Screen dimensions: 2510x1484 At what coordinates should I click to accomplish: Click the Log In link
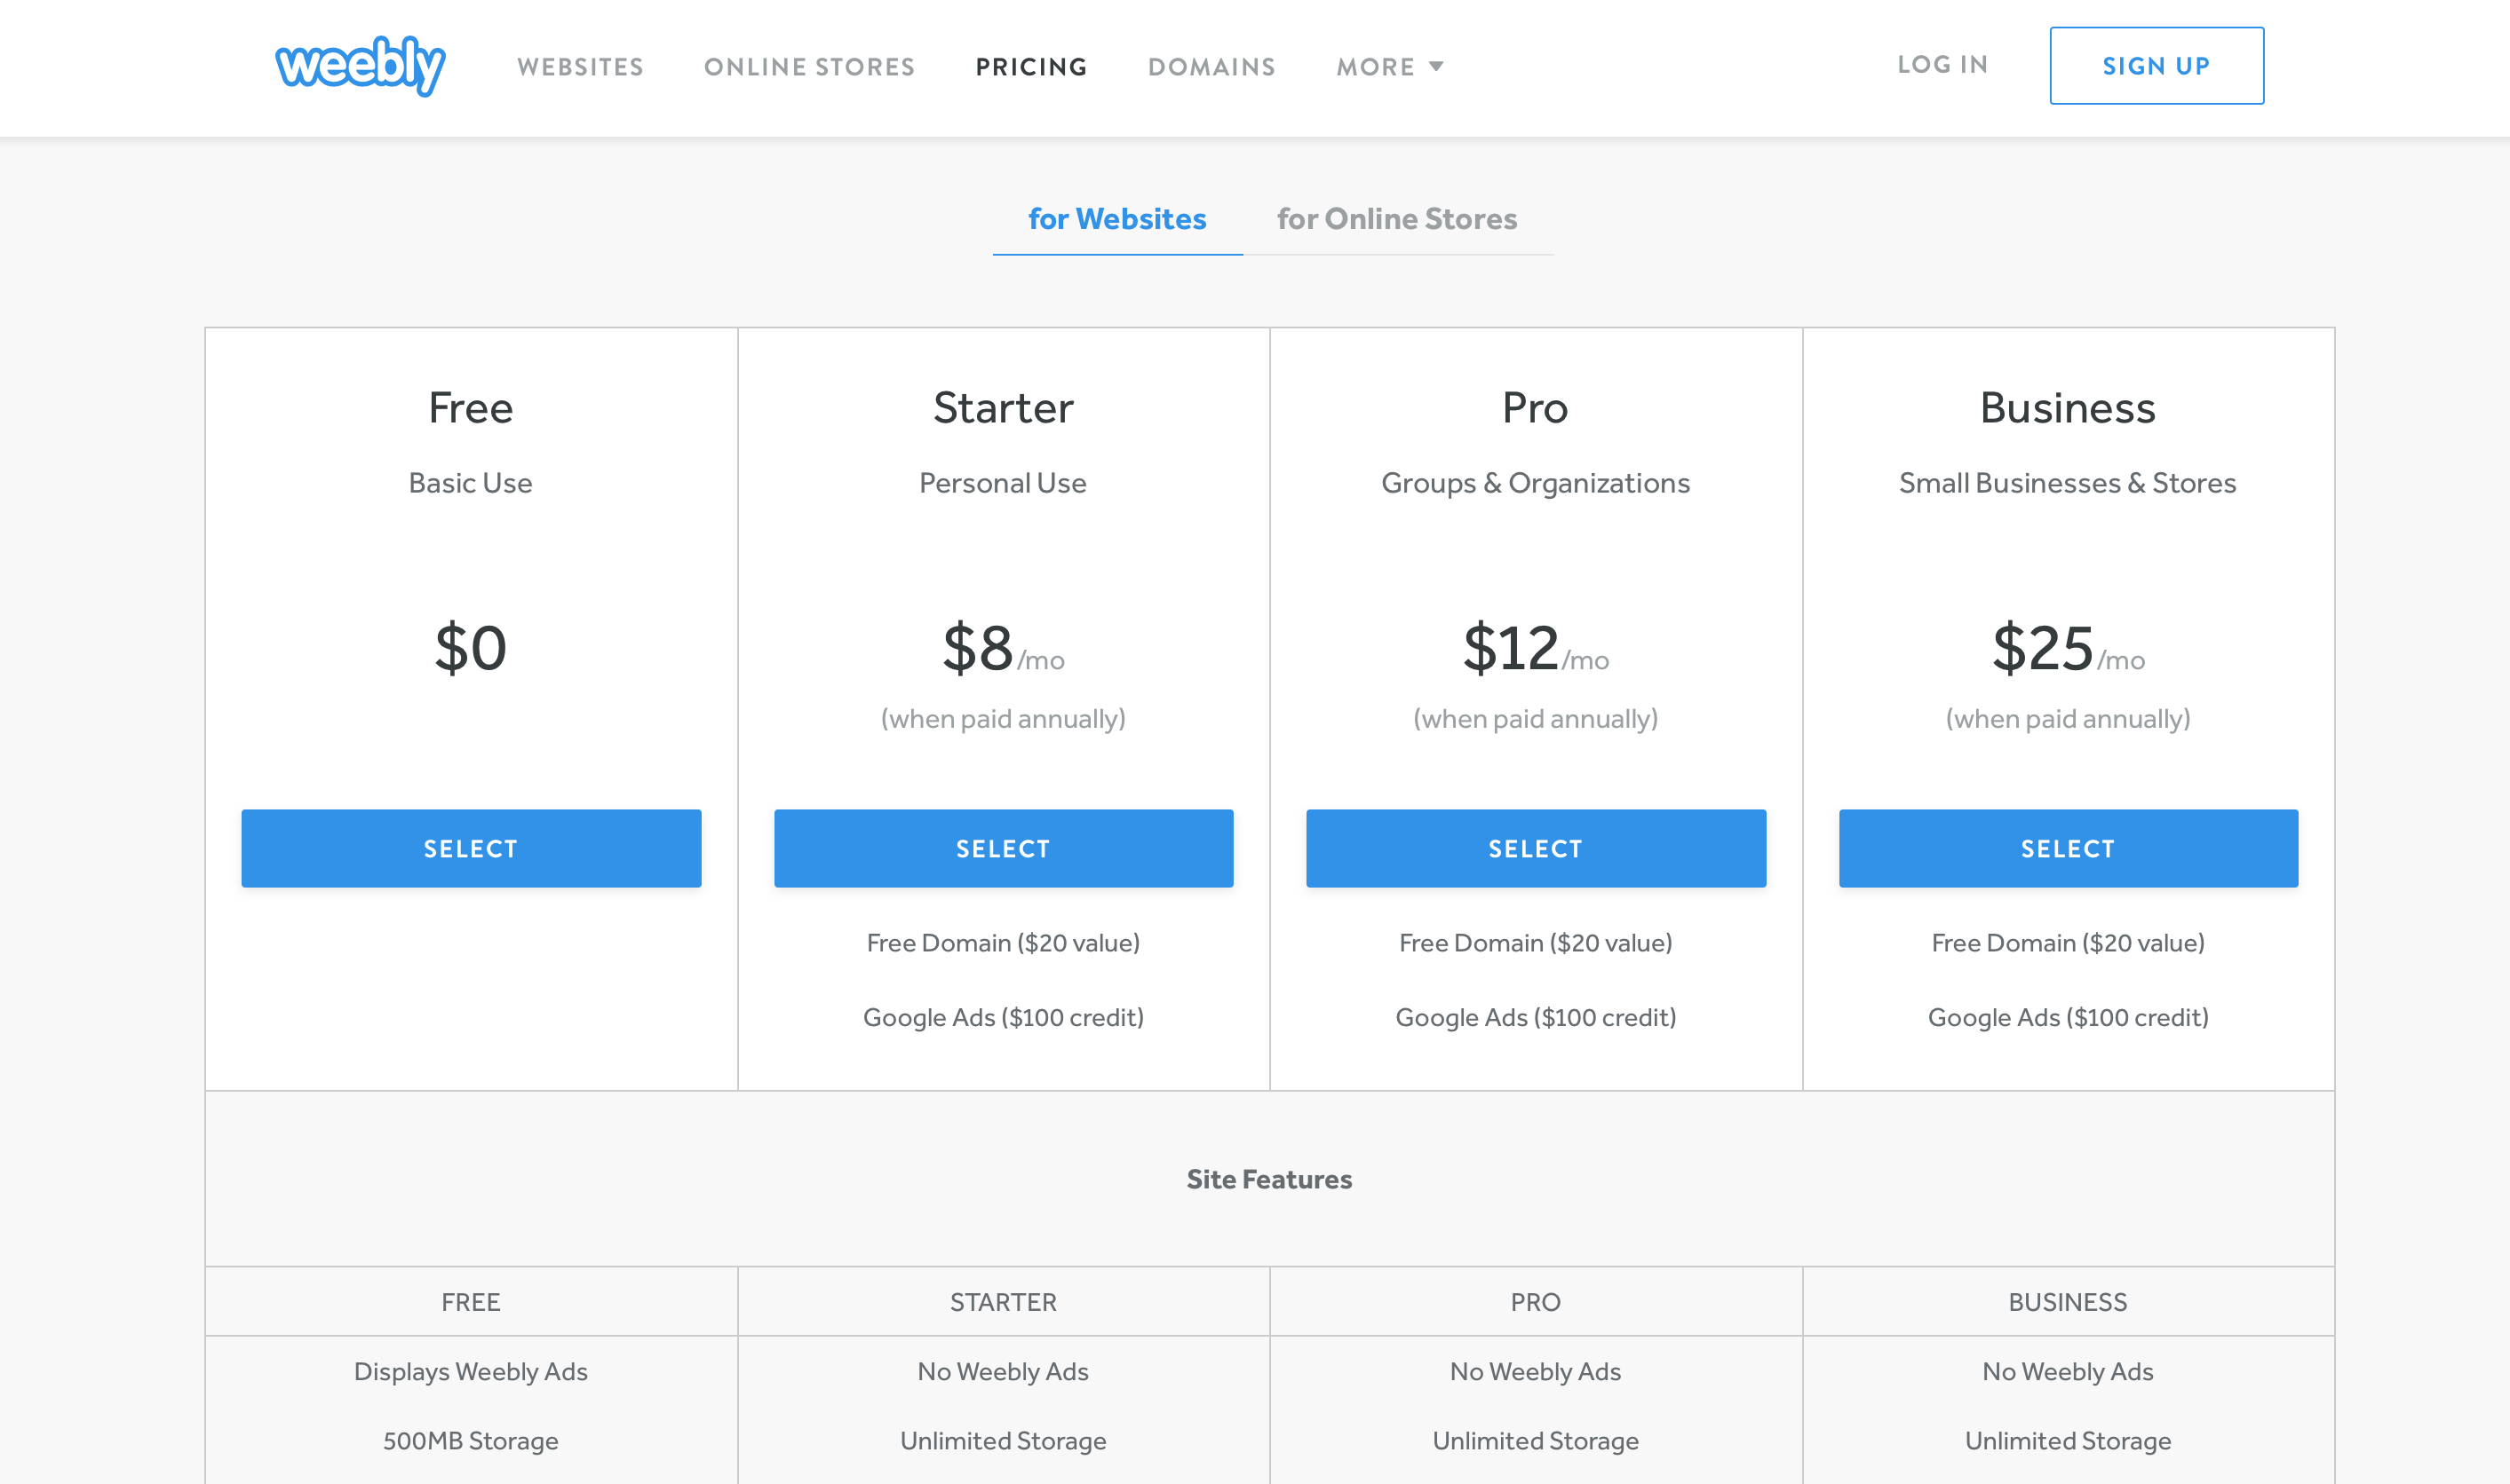tap(1942, 64)
